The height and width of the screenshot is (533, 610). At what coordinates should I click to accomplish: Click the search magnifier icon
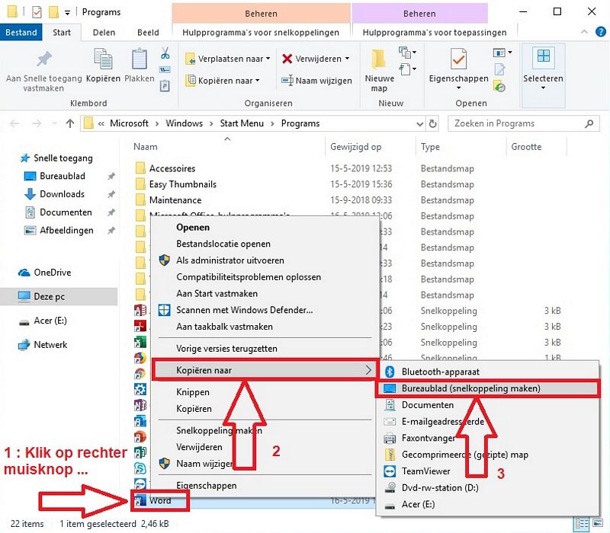[589, 123]
